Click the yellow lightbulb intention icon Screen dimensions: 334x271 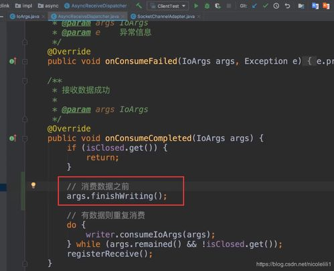tap(33, 185)
